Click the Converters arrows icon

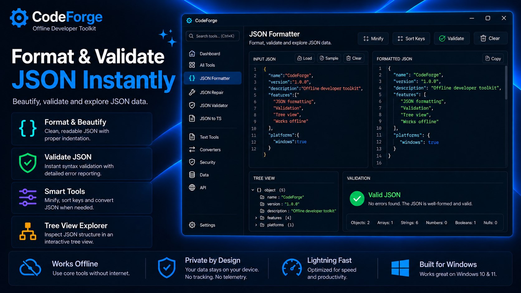pos(192,149)
